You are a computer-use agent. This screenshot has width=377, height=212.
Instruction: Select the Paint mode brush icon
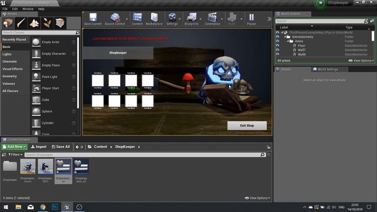click(21, 23)
